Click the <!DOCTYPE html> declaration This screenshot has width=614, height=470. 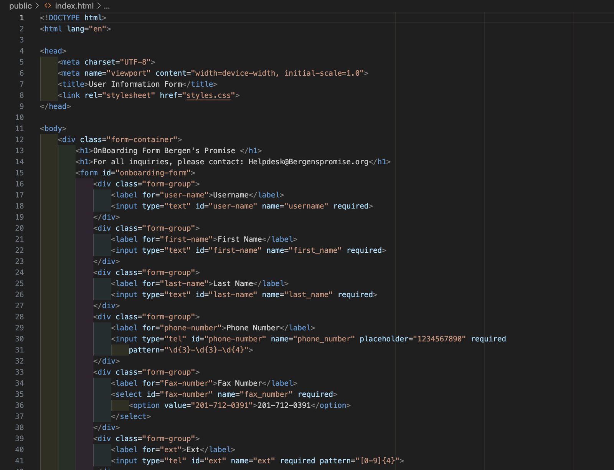tap(73, 18)
